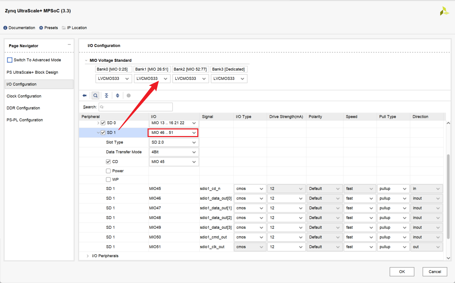
Task: Open MIO48 Pull Type pullup dropdown
Action: click(x=393, y=217)
